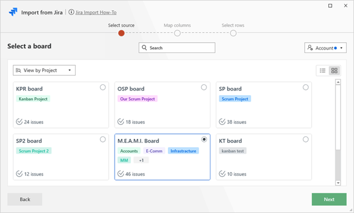The image size is (354, 213).
Task: Open the Jira Import How-To link
Action: [x=96, y=12]
